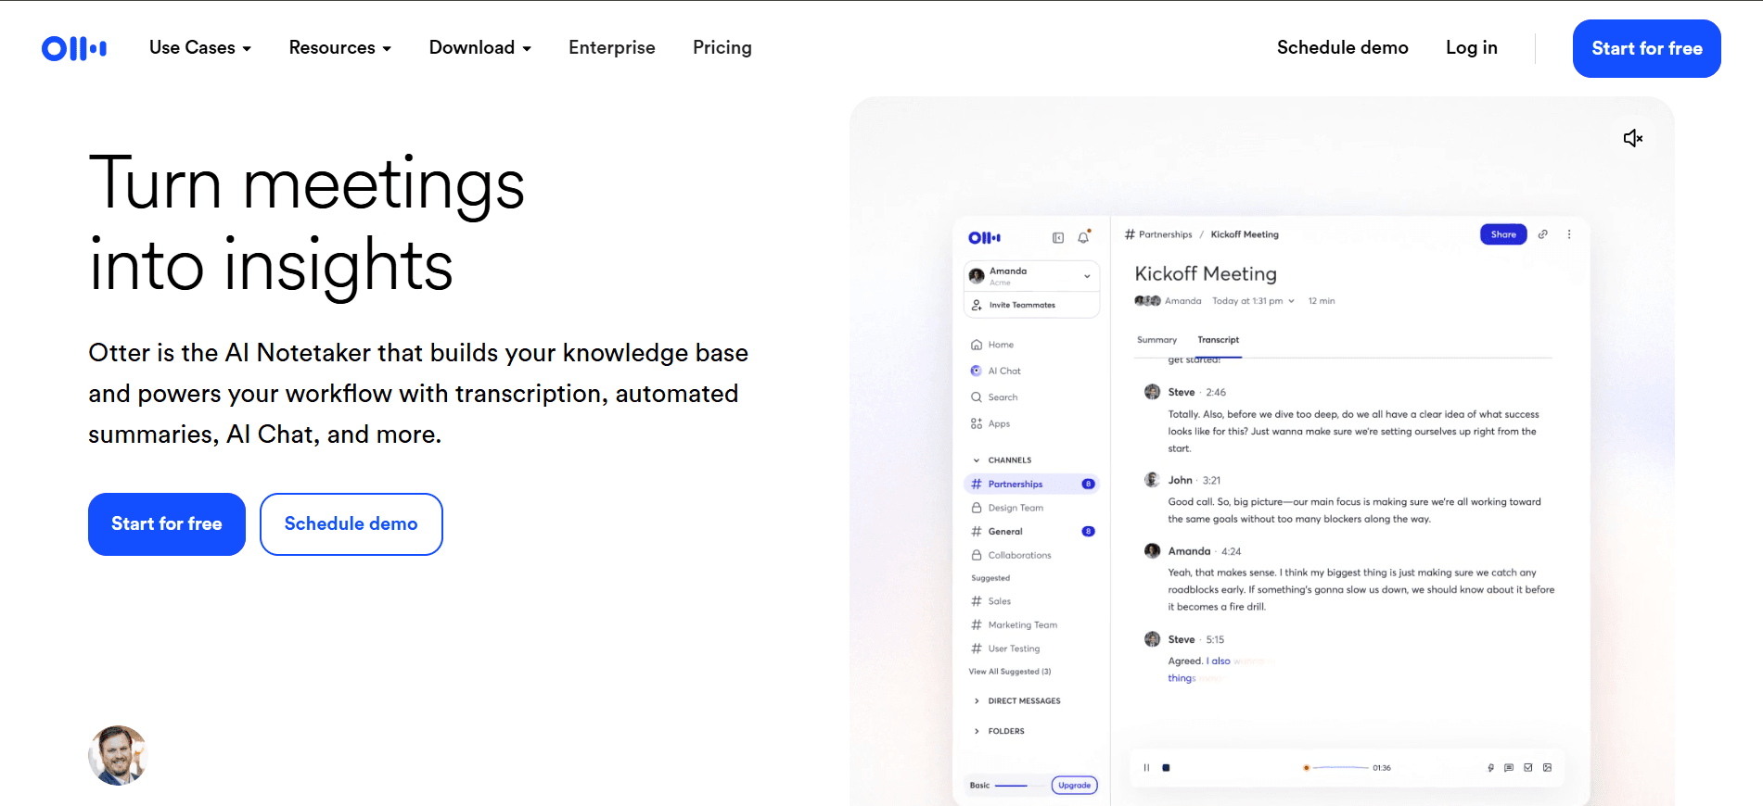Click the blue Share button

pyautogui.click(x=1503, y=234)
